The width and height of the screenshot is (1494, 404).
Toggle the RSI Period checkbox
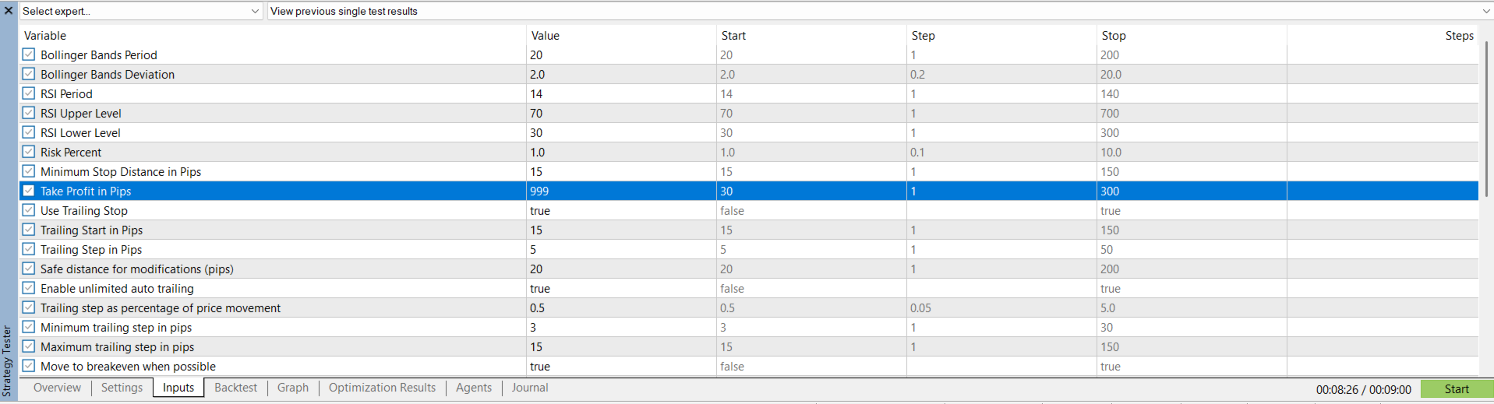pyautogui.click(x=29, y=93)
